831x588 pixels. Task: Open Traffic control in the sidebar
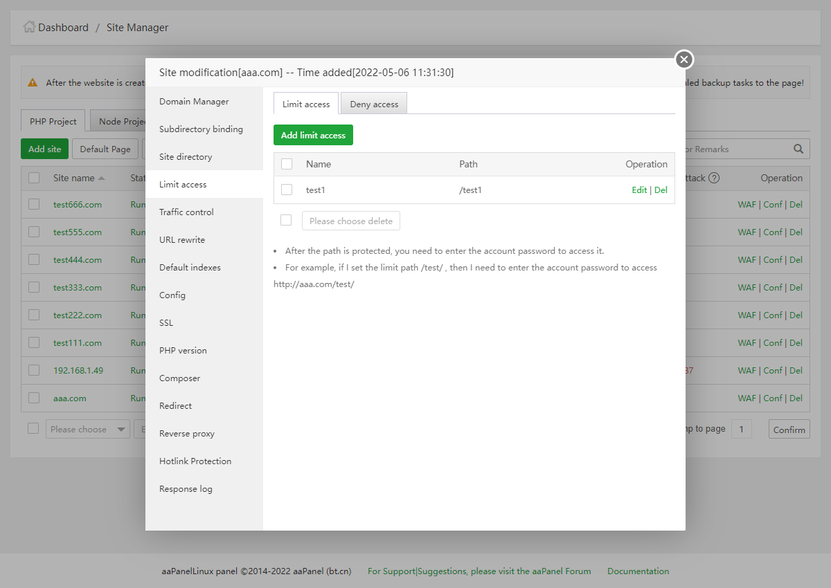186,212
